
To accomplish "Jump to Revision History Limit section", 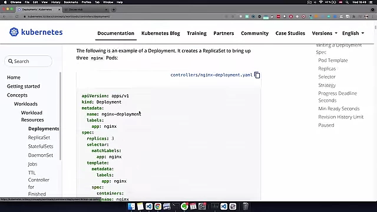I will point(340,117).
